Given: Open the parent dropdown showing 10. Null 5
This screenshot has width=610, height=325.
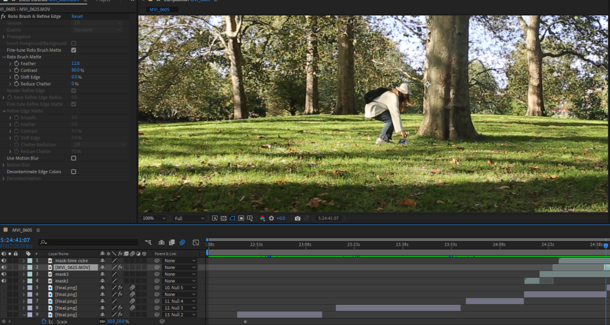Looking at the screenshot, I should tap(180, 287).
